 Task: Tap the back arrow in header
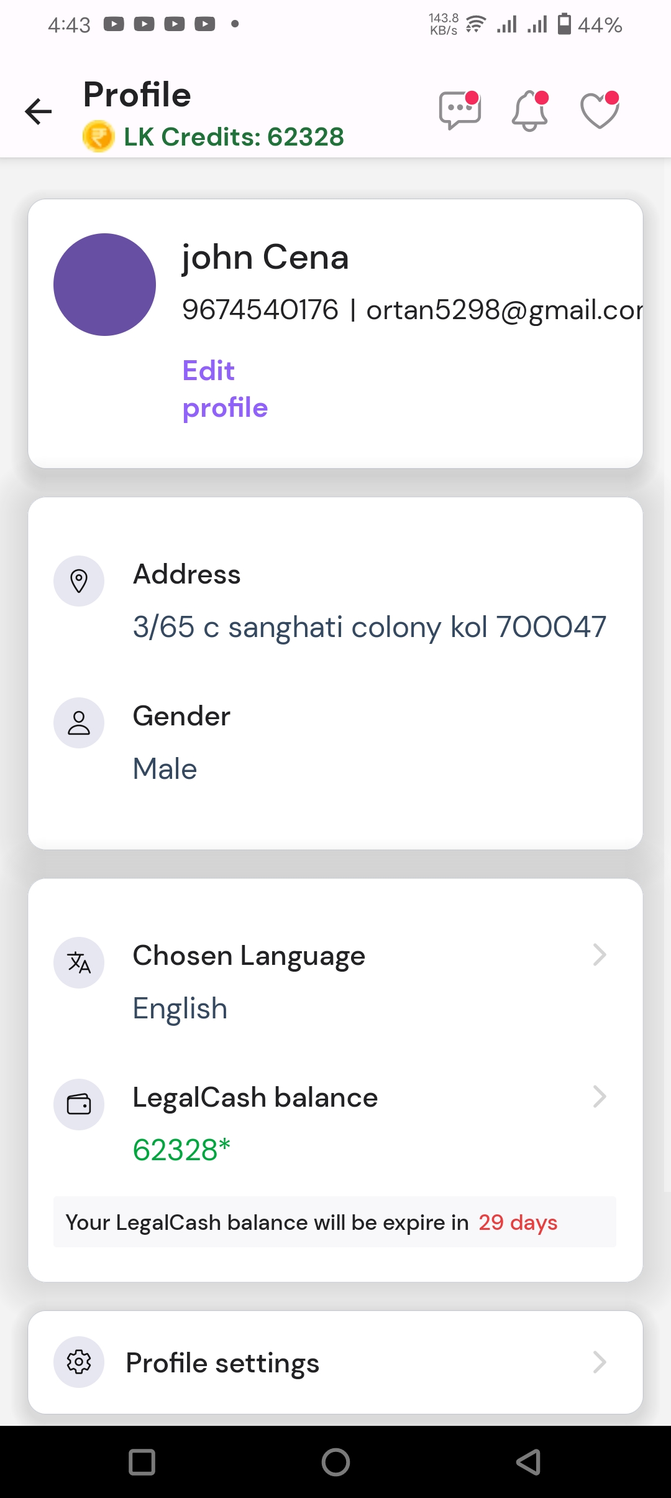click(x=39, y=112)
